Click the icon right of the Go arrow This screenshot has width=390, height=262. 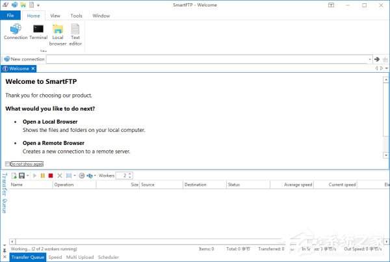pos(385,59)
